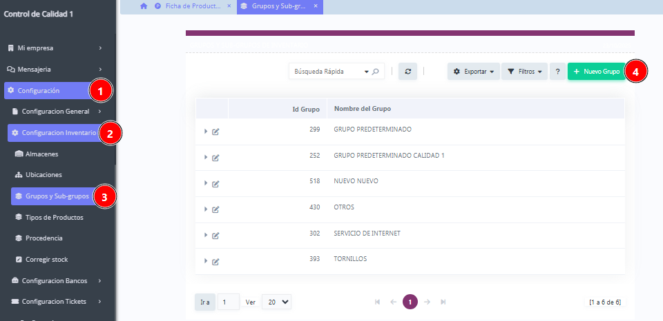
Task: Click the refresh icon beside quick search
Action: click(x=407, y=71)
